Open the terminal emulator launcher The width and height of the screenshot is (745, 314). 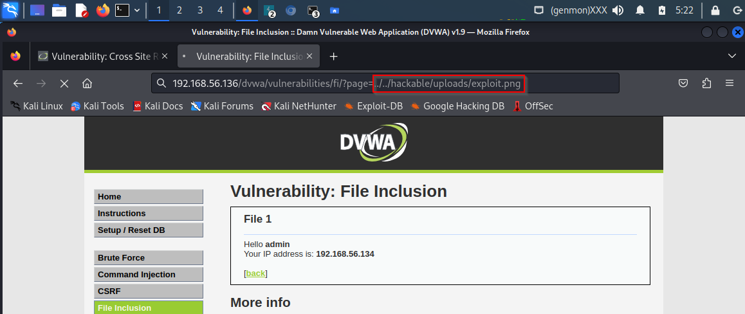click(x=122, y=10)
